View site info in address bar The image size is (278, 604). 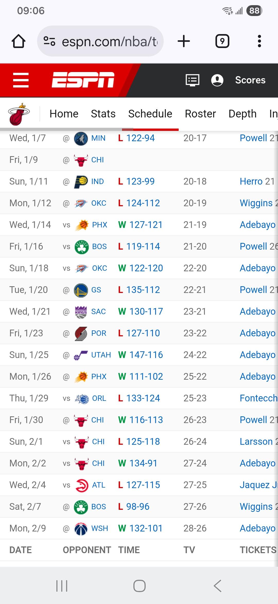coord(49,41)
